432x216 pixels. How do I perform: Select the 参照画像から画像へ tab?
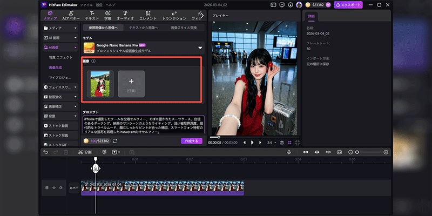pos(103,28)
